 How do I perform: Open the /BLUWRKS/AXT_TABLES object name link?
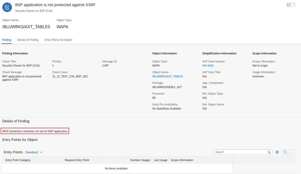[167, 76]
